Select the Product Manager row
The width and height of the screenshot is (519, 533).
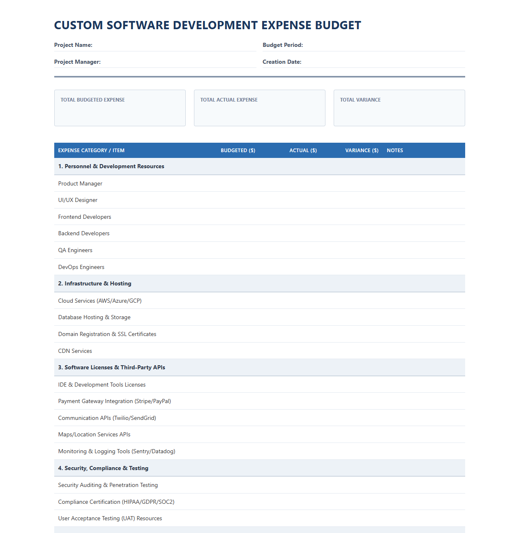coord(260,183)
